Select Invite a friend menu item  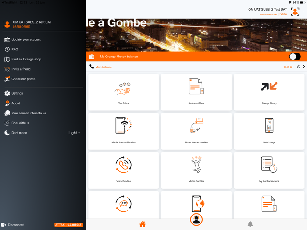(x=21, y=69)
